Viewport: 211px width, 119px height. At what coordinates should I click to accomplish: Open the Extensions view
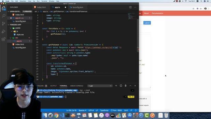tap(4, 39)
